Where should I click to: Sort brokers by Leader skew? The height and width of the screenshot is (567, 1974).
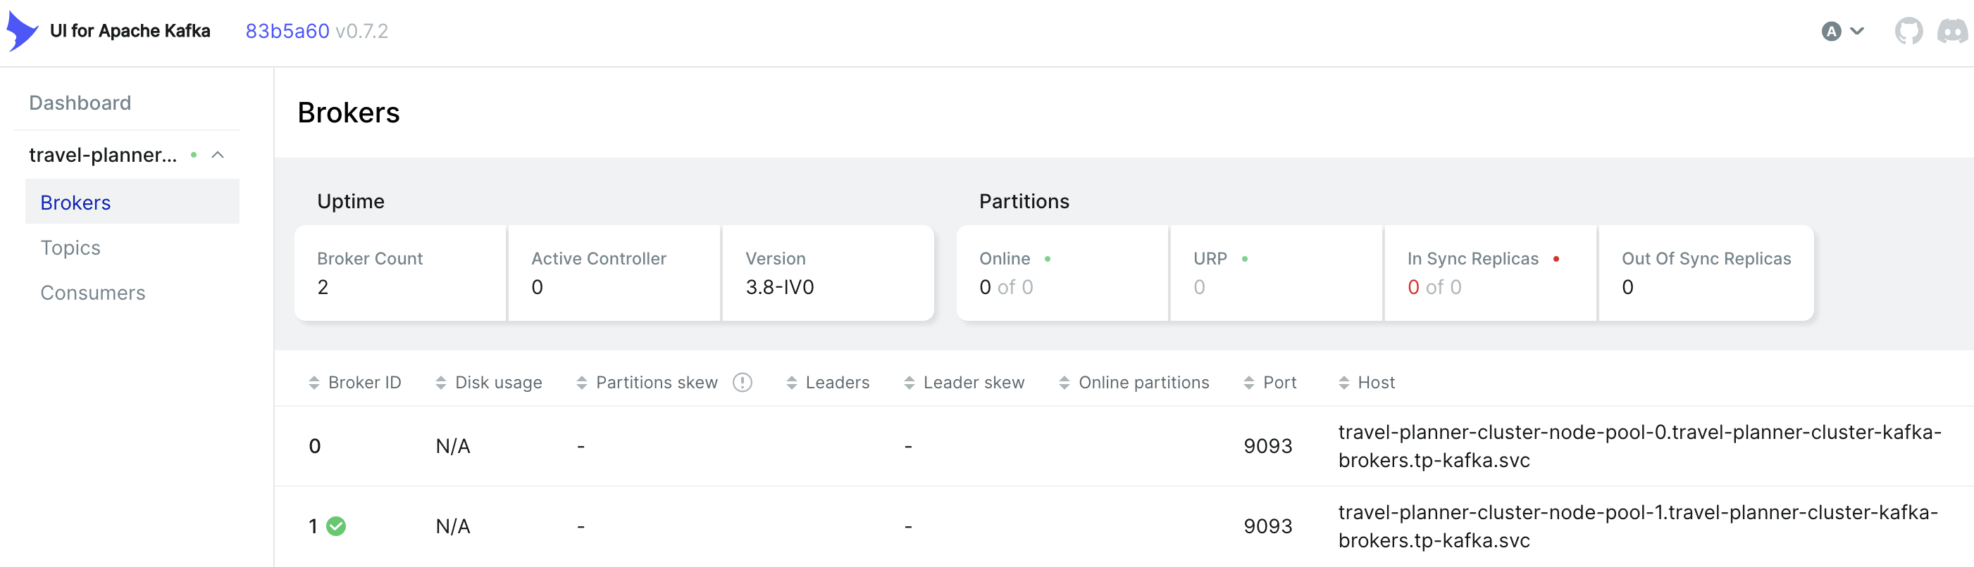(x=964, y=382)
